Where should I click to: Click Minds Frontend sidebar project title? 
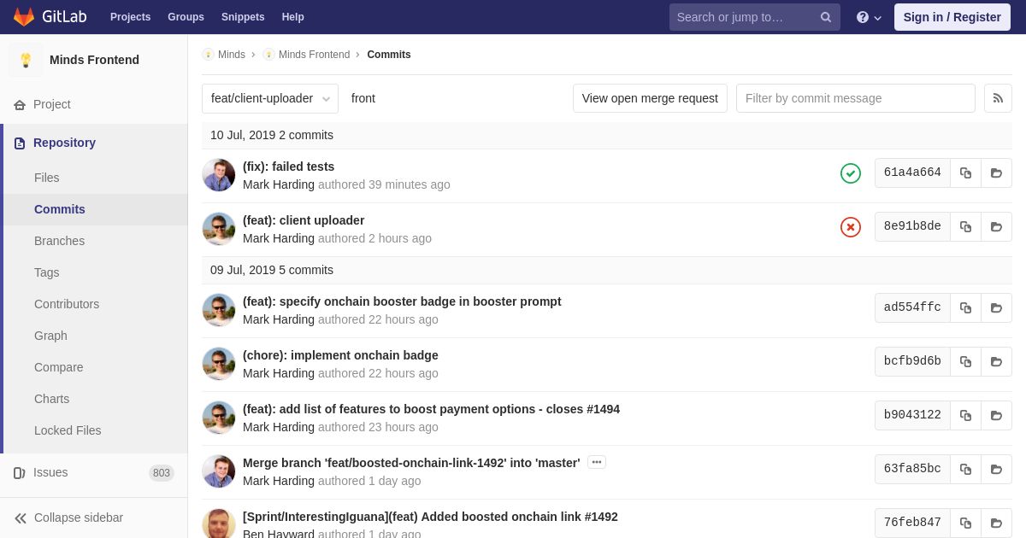pos(94,60)
